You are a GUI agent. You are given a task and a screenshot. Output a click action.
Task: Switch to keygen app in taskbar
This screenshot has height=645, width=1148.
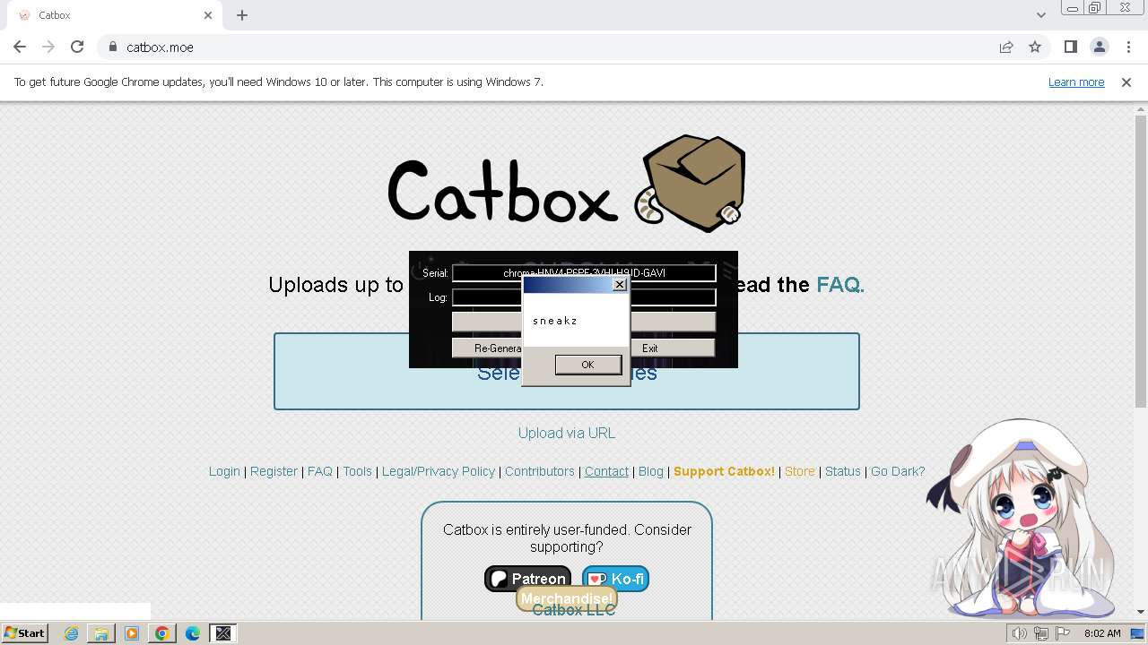[x=223, y=633]
